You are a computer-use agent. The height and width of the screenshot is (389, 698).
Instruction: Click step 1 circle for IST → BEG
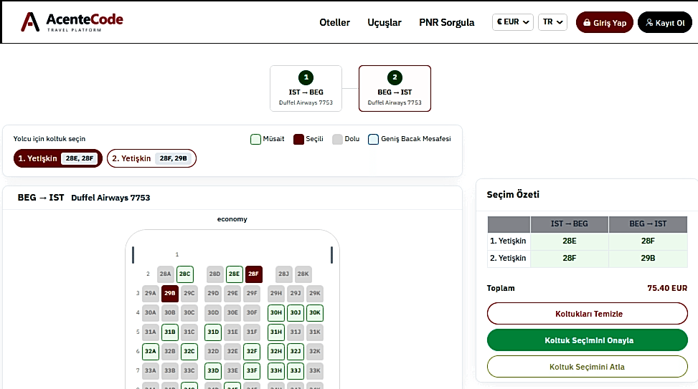tap(306, 77)
